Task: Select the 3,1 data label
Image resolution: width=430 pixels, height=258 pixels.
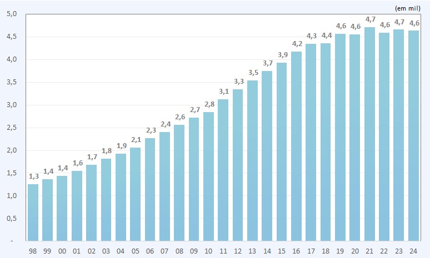Action: [x=224, y=92]
